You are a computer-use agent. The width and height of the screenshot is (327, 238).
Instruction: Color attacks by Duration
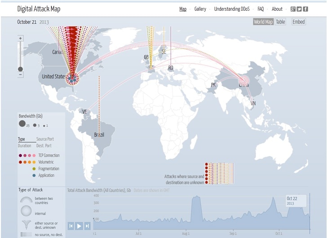point(24,146)
